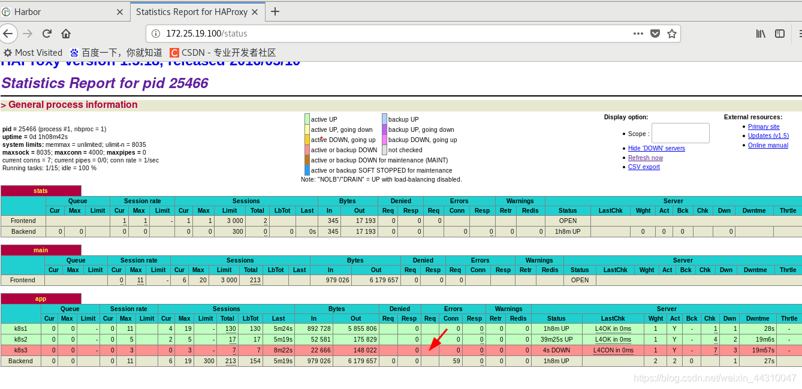Screen dimensions: 802x389
Task: Open the CSDN bookmark
Action: [x=223, y=53]
